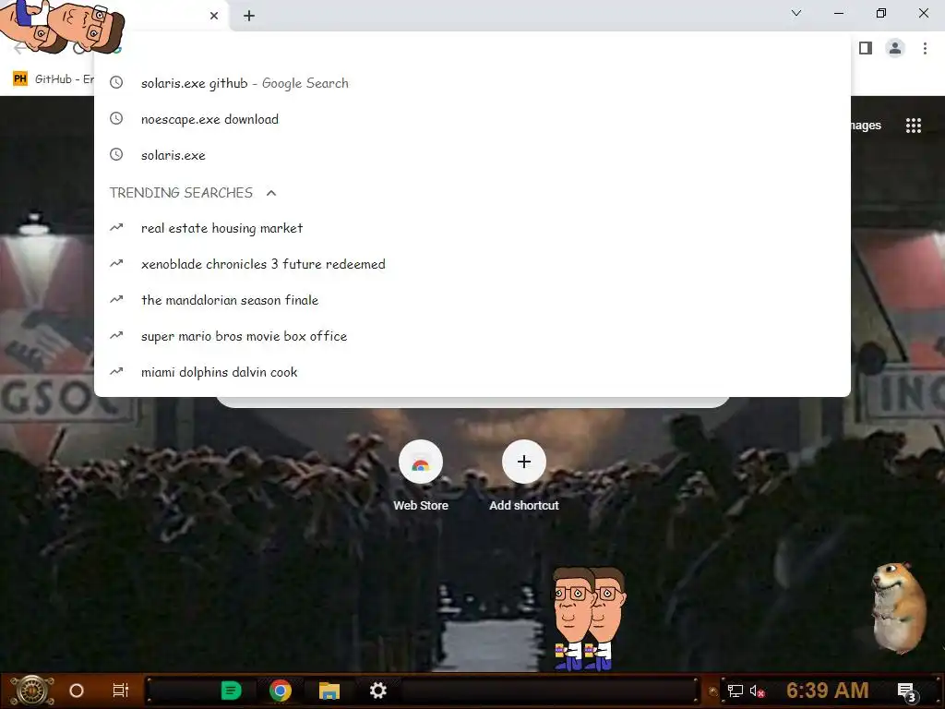Select the mandalorian season finale suggestion
This screenshot has width=945, height=709.
pyautogui.click(x=472, y=300)
